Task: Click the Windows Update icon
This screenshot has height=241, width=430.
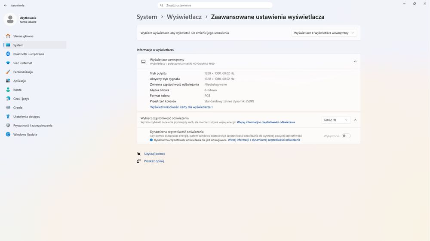Action: coord(8,135)
